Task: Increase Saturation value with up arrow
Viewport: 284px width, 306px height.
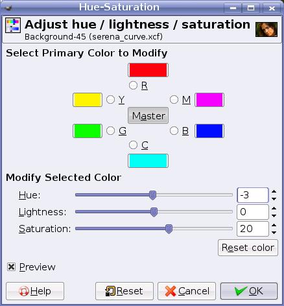Action: (274, 225)
